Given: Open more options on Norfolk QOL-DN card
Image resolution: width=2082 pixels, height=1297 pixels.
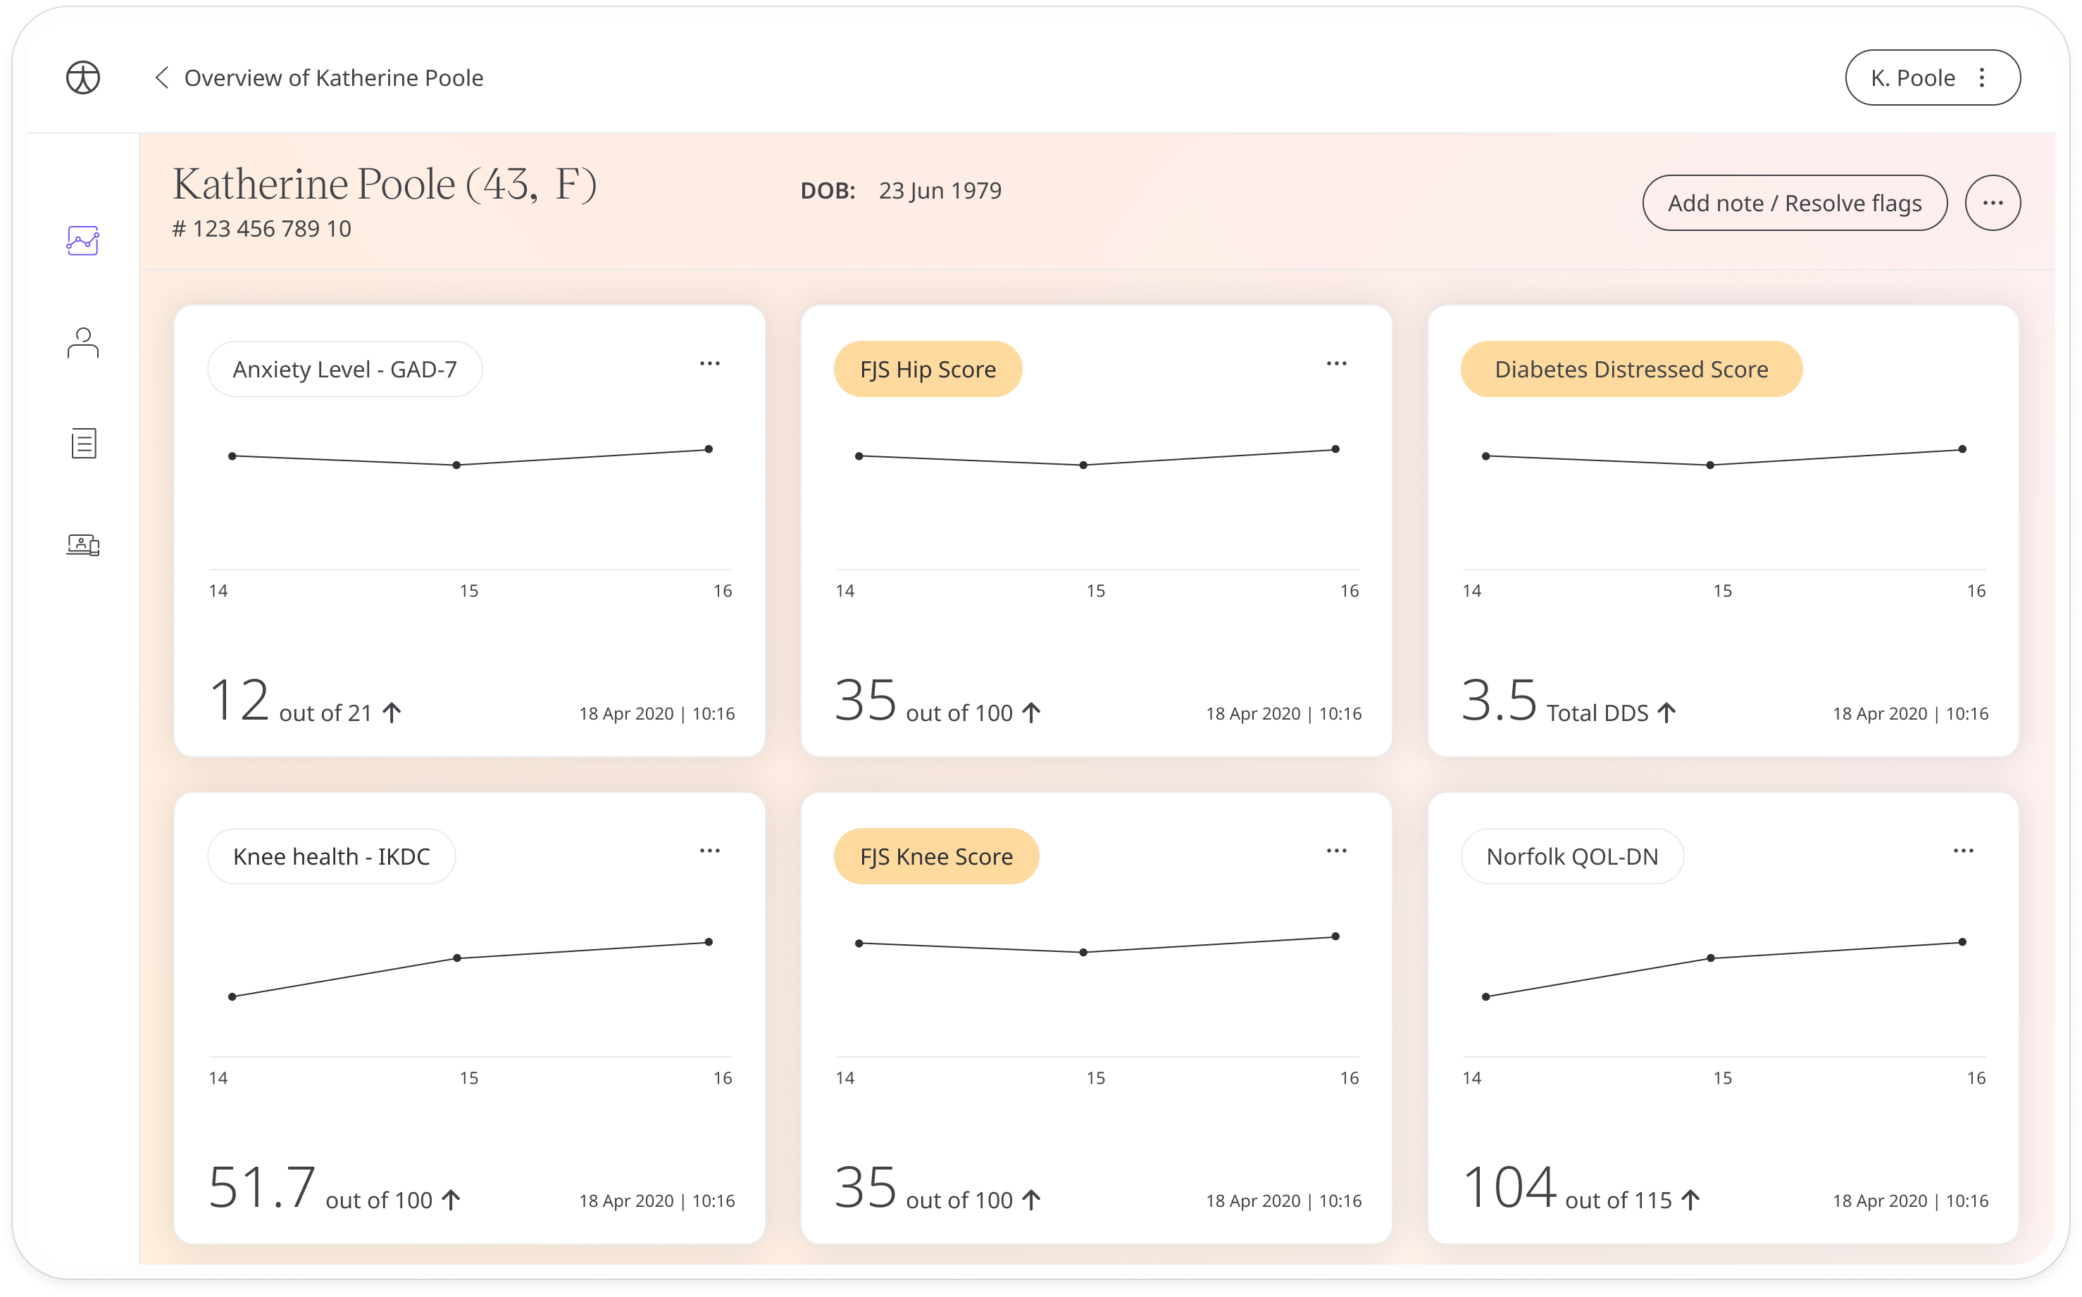Looking at the screenshot, I should click(x=1963, y=851).
